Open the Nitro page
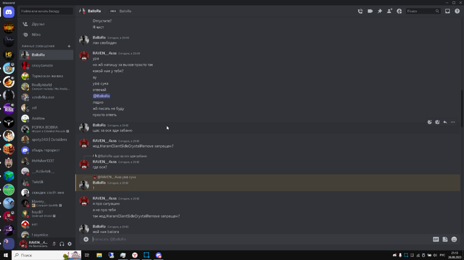The image size is (464, 260). click(46, 35)
